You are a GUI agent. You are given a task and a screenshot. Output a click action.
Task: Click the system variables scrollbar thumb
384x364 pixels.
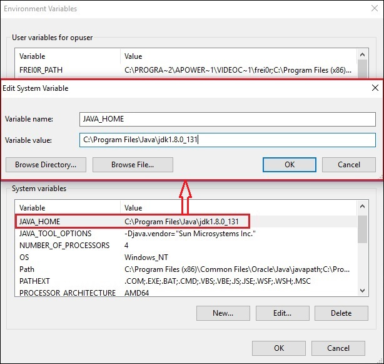[x=363, y=229]
